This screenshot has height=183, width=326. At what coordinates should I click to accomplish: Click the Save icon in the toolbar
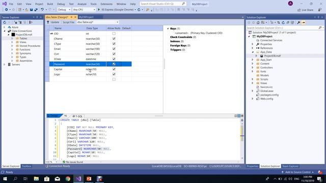coord(31,10)
